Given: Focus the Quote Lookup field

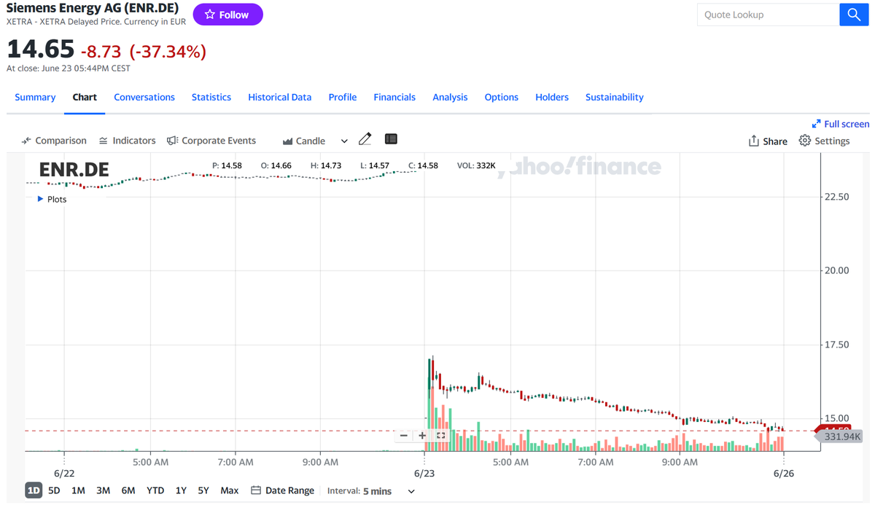Looking at the screenshot, I should coord(768,15).
